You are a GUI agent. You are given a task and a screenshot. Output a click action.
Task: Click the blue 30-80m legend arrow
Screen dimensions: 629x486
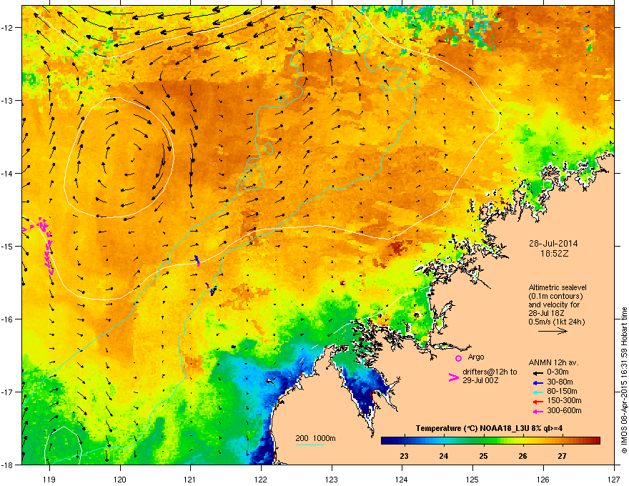[x=538, y=382]
